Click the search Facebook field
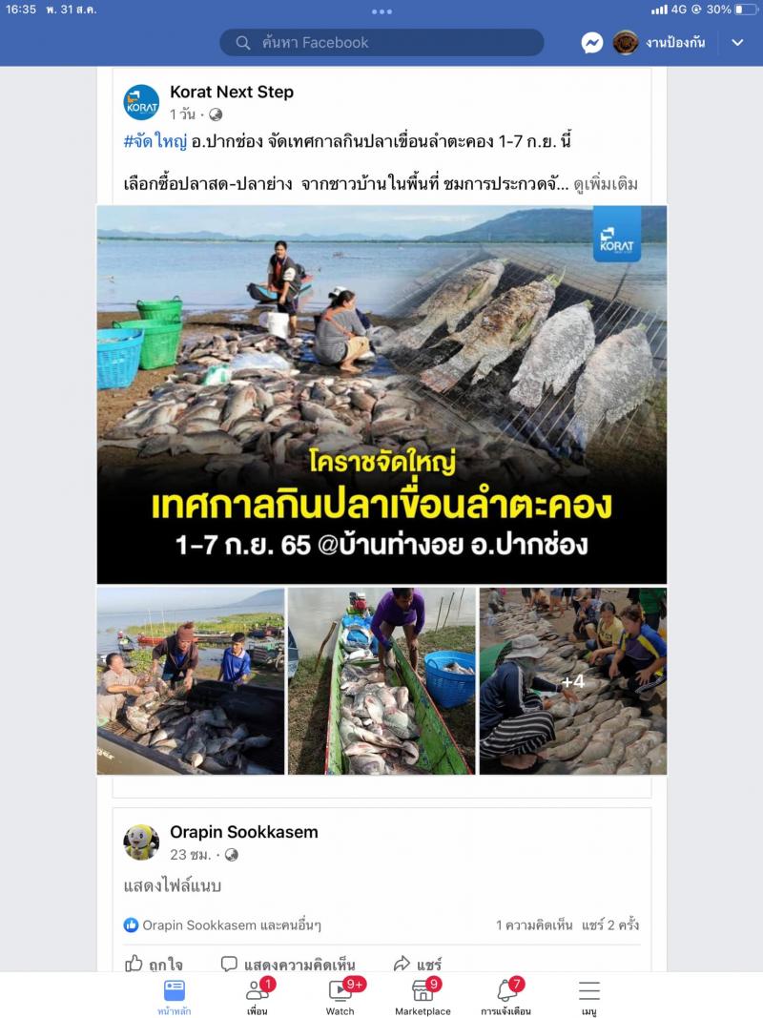The width and height of the screenshot is (763, 1018). 381,43
